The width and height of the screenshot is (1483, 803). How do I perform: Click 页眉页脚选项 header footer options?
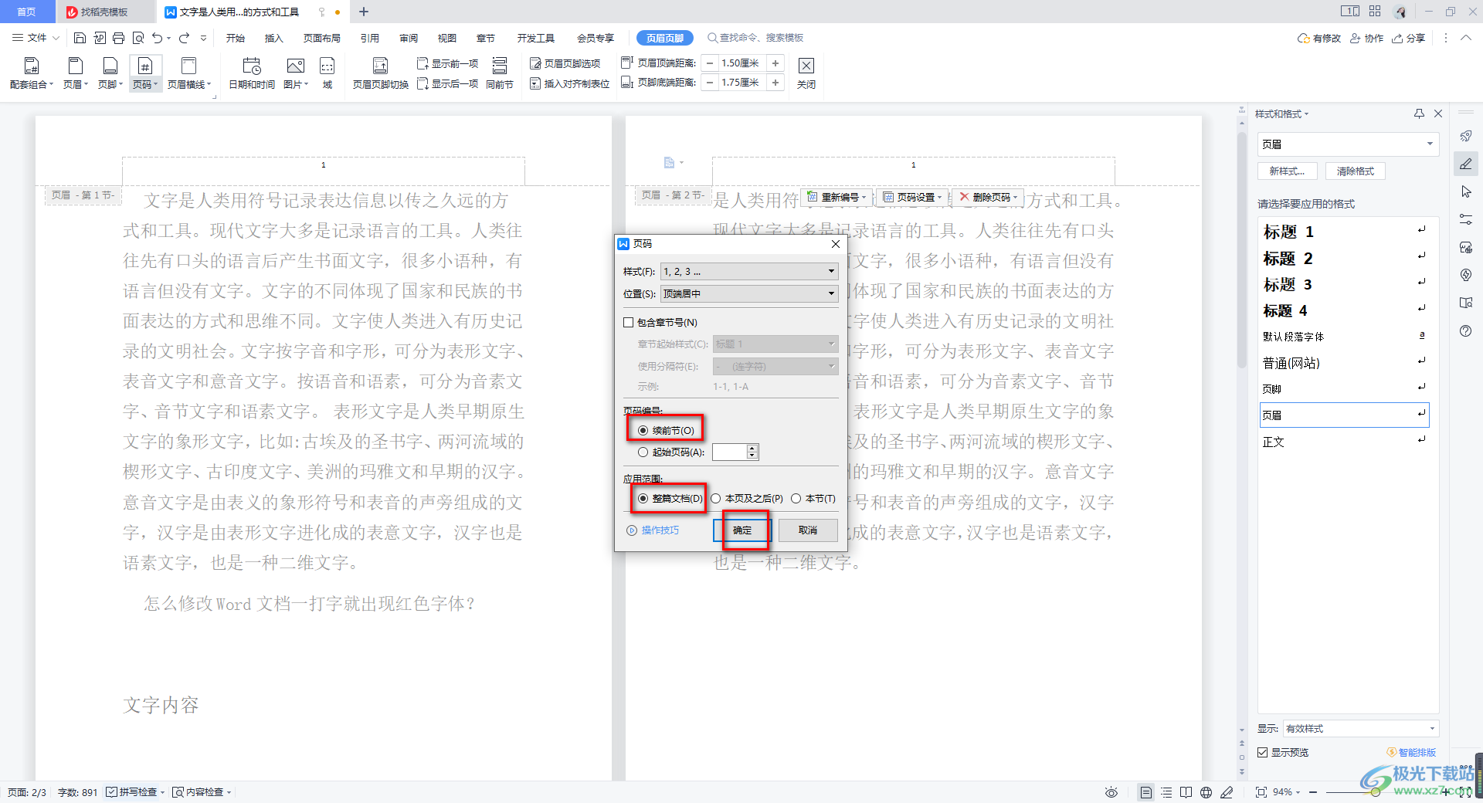(565, 63)
